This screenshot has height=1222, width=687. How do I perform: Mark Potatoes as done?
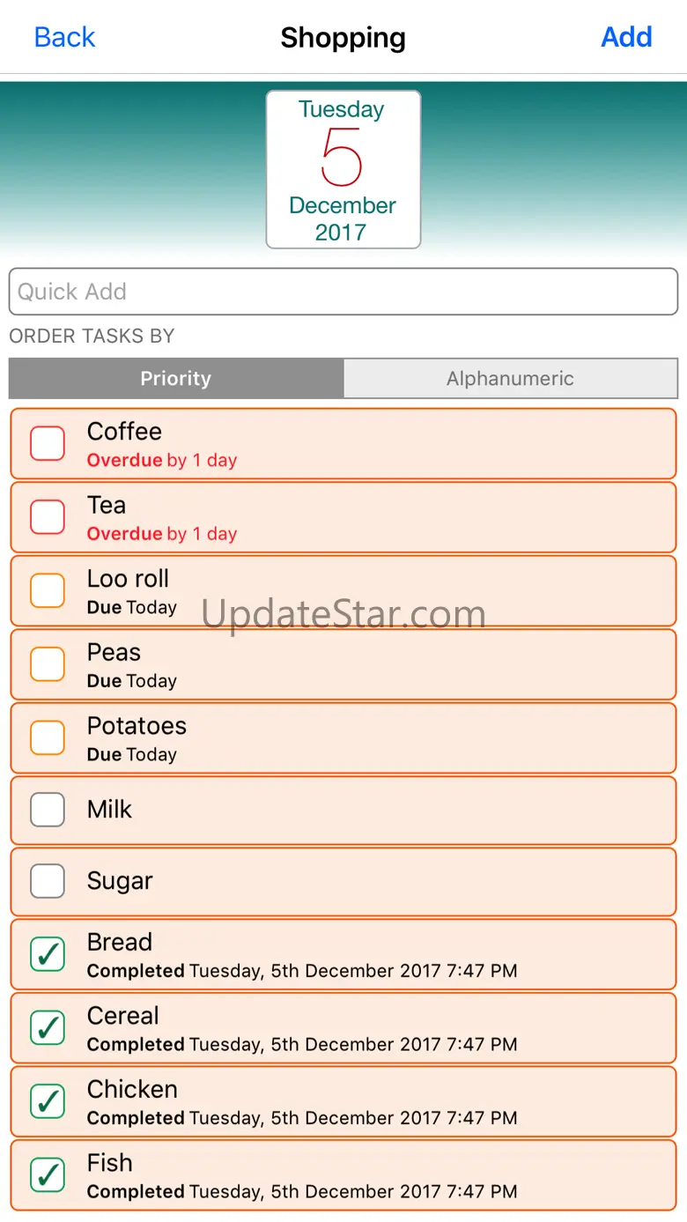pos(48,737)
